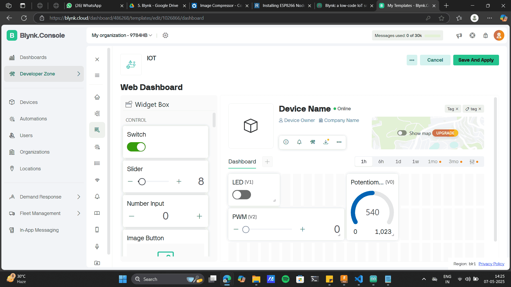Expand Demand Response submenu
511x287 pixels.
pos(79,197)
